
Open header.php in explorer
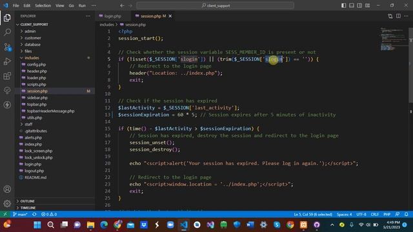coord(37,71)
